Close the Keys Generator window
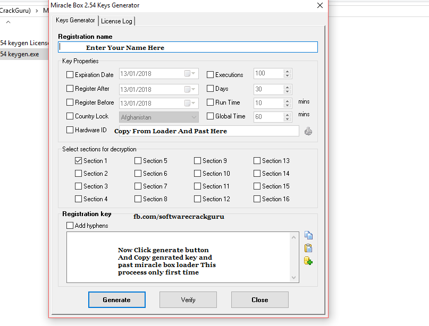429x326 pixels. coord(320,5)
